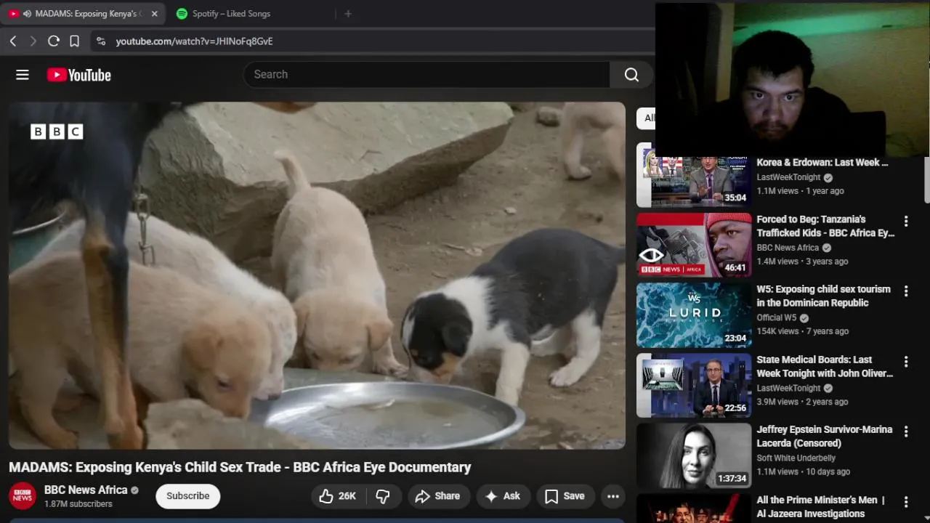Open the BBC News Africa channel avatar
This screenshot has height=523, width=930.
(23, 496)
